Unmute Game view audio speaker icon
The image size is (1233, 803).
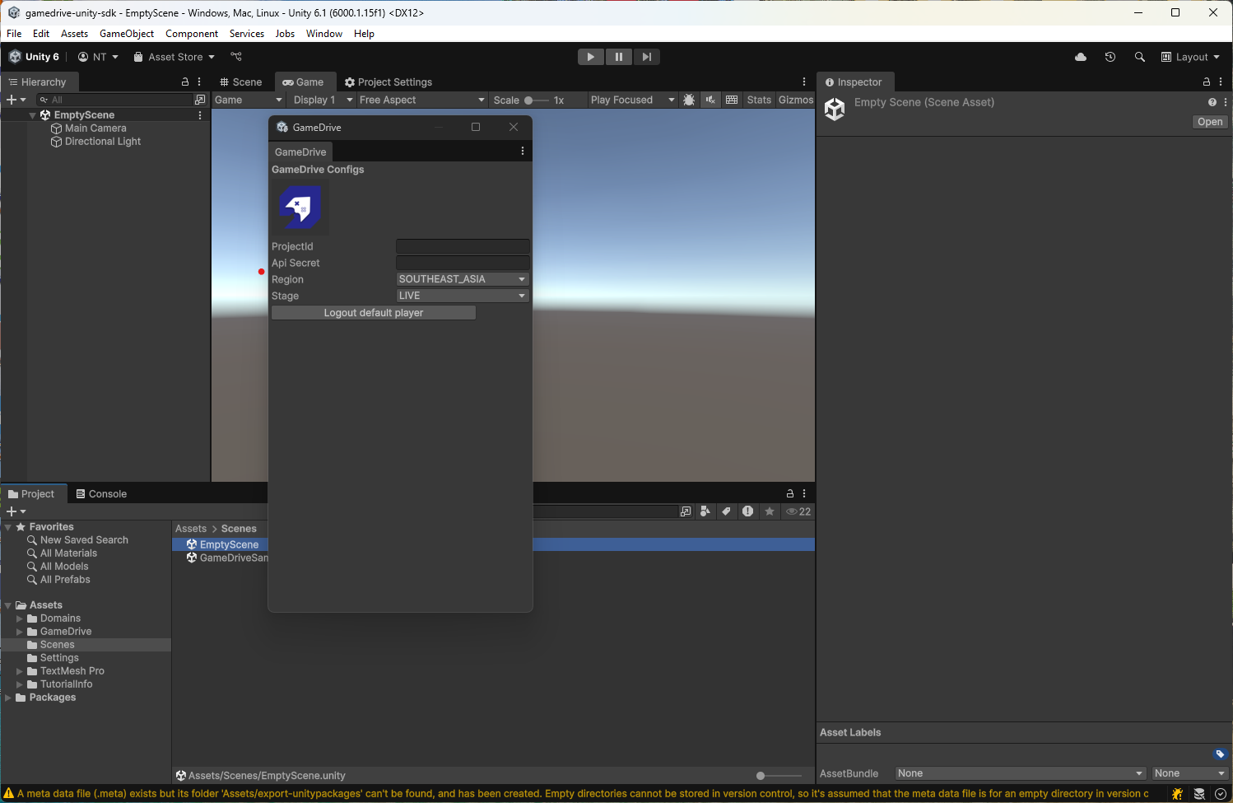710,100
